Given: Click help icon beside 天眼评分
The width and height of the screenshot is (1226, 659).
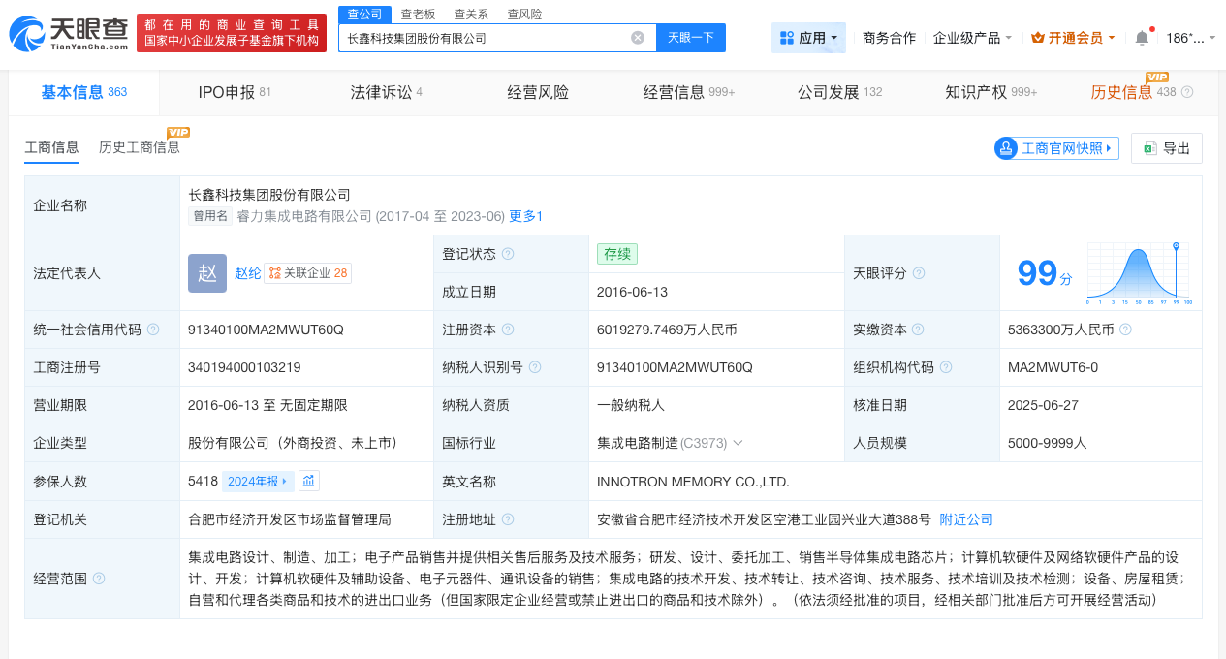Looking at the screenshot, I should point(919,273).
